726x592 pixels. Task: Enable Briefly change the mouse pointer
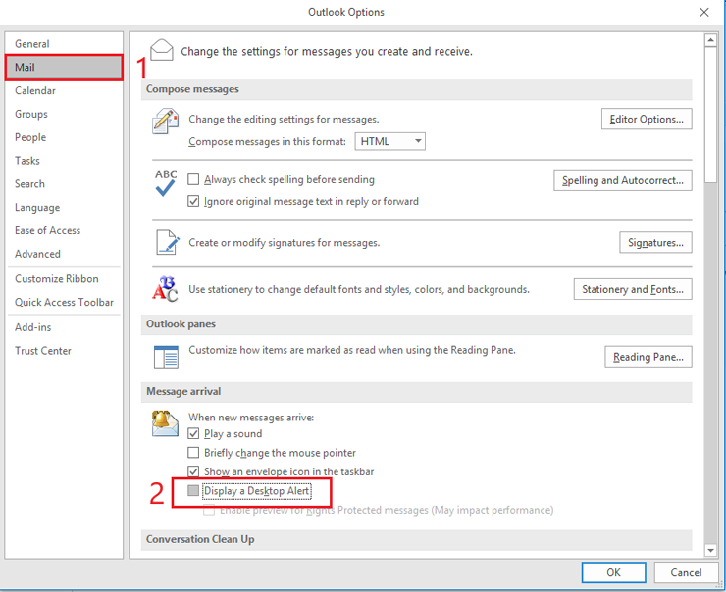(193, 452)
